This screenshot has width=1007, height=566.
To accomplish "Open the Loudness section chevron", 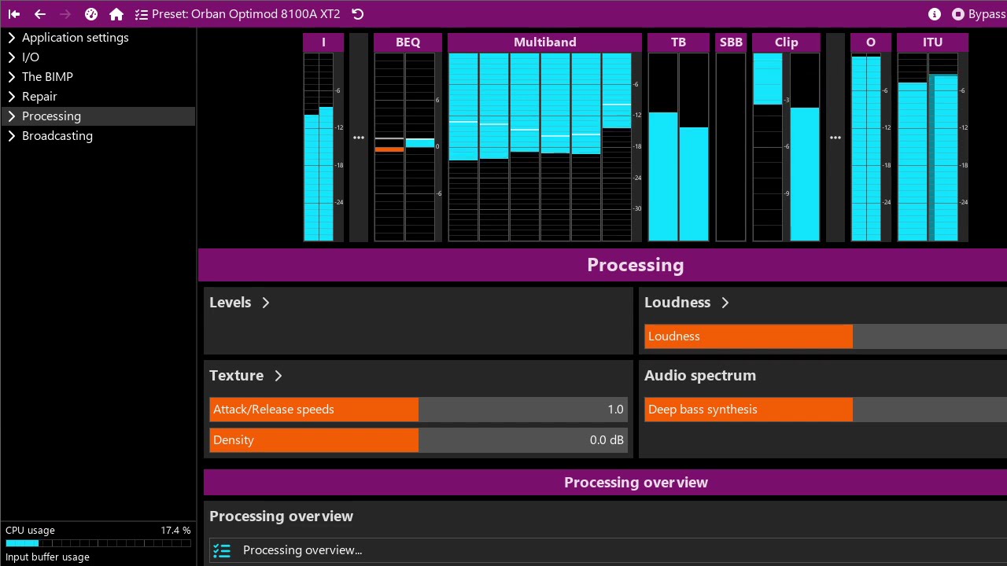I will pyautogui.click(x=725, y=303).
